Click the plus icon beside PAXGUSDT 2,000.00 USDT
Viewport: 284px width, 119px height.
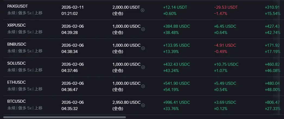pos(143,10)
